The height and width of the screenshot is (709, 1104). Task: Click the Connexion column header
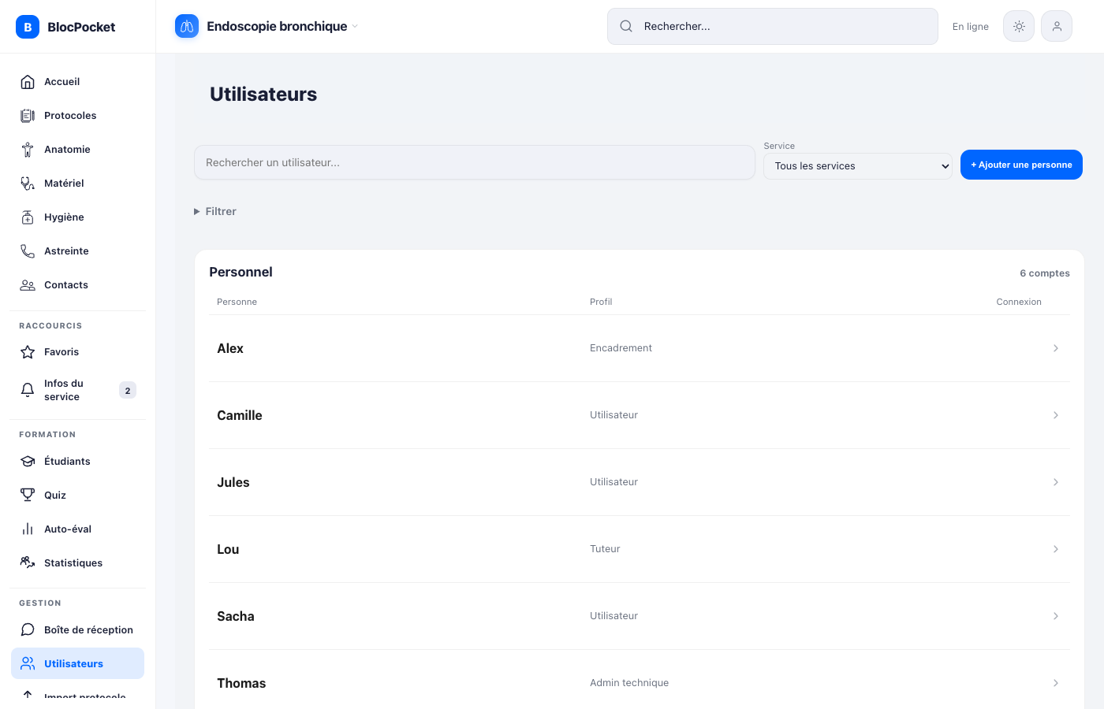tap(1019, 302)
